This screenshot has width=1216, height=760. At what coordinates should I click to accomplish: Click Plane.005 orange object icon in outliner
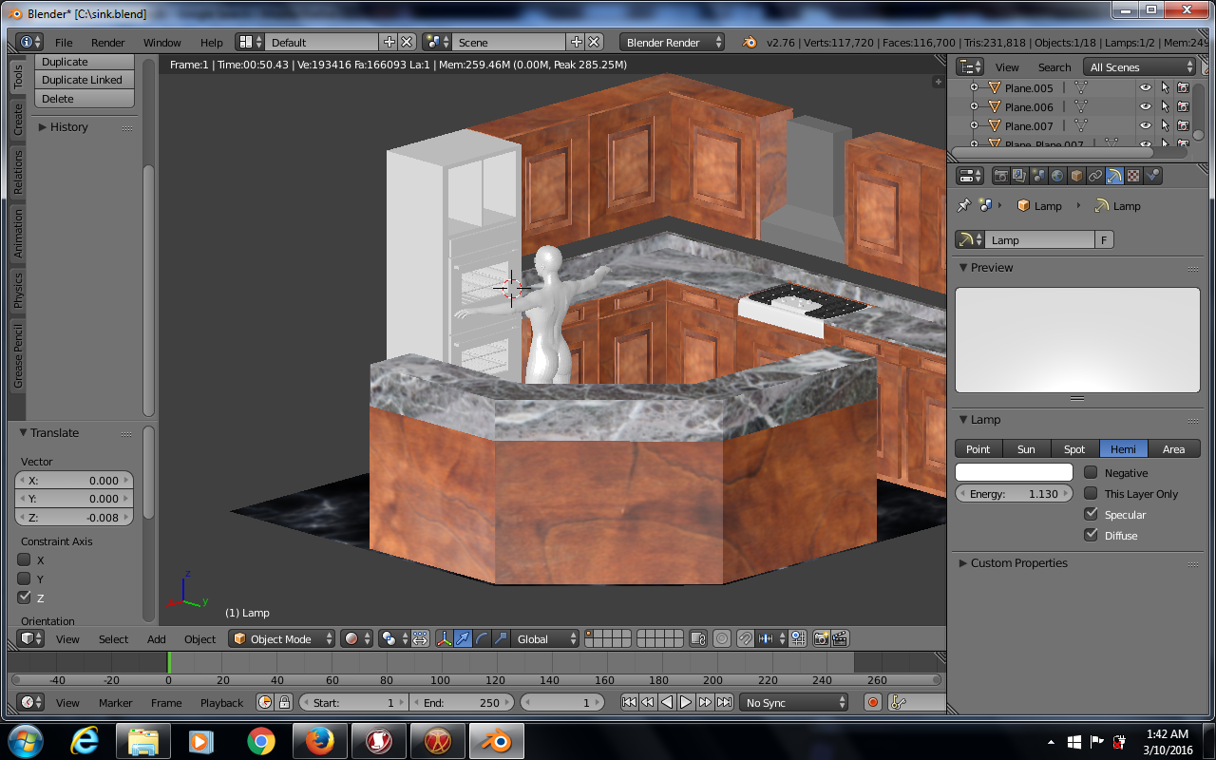(995, 87)
